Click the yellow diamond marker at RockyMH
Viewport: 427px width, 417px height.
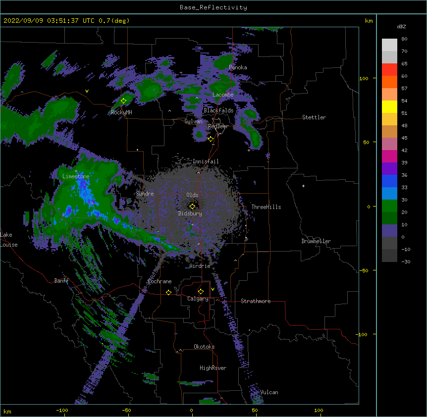coord(123,101)
